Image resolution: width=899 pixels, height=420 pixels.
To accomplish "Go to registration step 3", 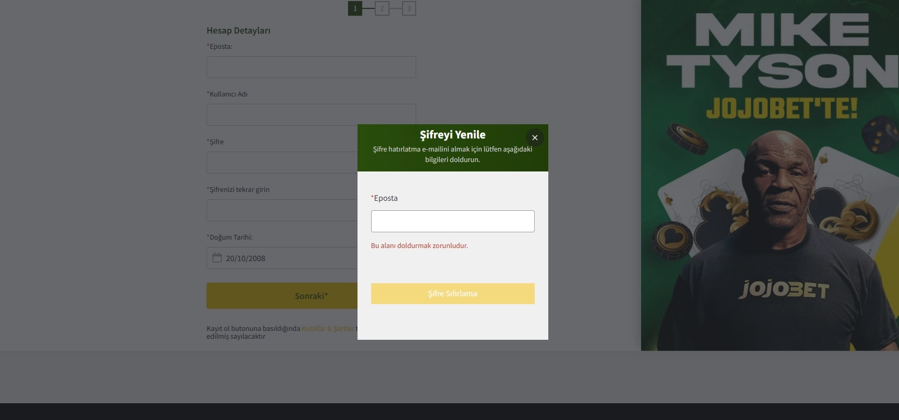I will click(x=409, y=8).
